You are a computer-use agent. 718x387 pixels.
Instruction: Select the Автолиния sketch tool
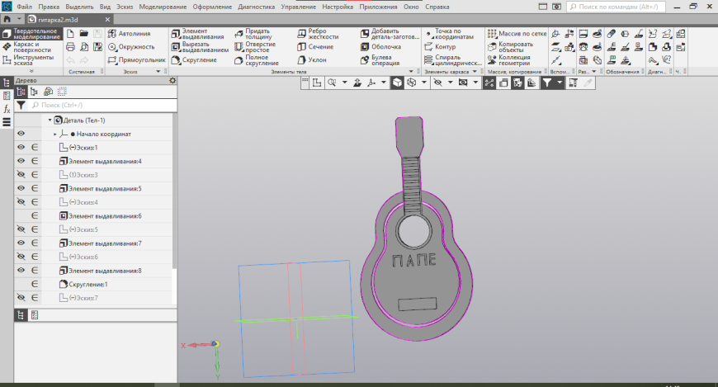(129, 34)
